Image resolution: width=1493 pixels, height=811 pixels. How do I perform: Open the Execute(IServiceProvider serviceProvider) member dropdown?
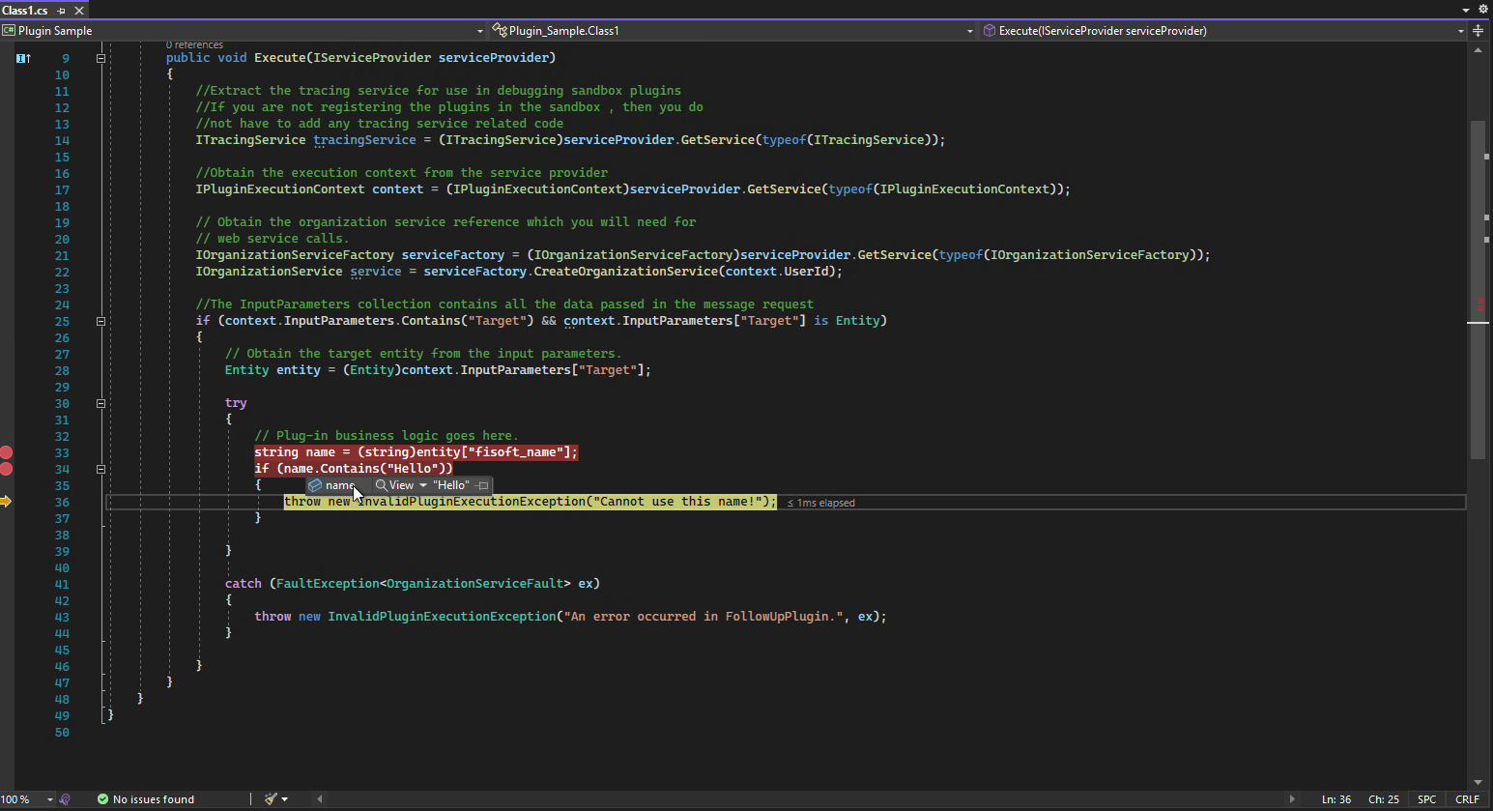click(x=1460, y=30)
